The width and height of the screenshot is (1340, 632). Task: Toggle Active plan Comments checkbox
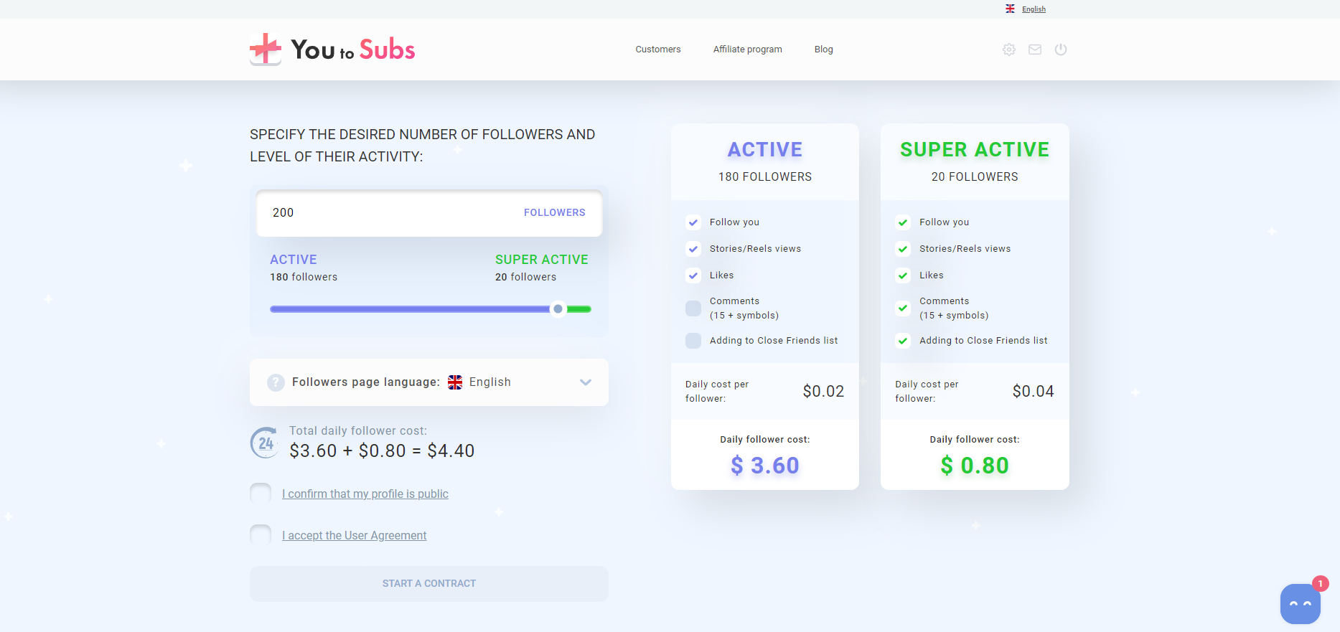(x=693, y=308)
